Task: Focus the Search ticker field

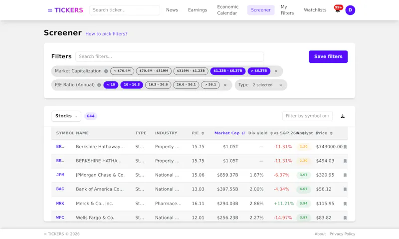Action: pyautogui.click(x=125, y=10)
